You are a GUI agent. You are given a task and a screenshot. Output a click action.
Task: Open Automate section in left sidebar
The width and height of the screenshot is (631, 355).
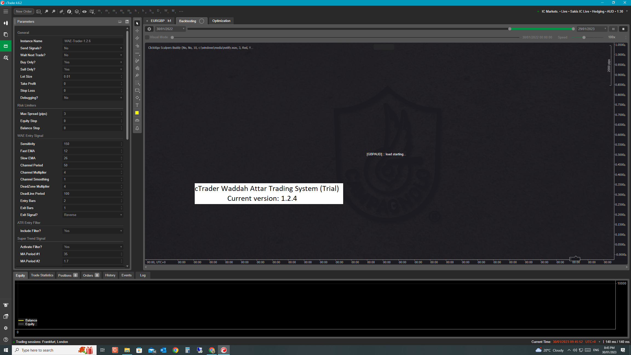(x=6, y=46)
